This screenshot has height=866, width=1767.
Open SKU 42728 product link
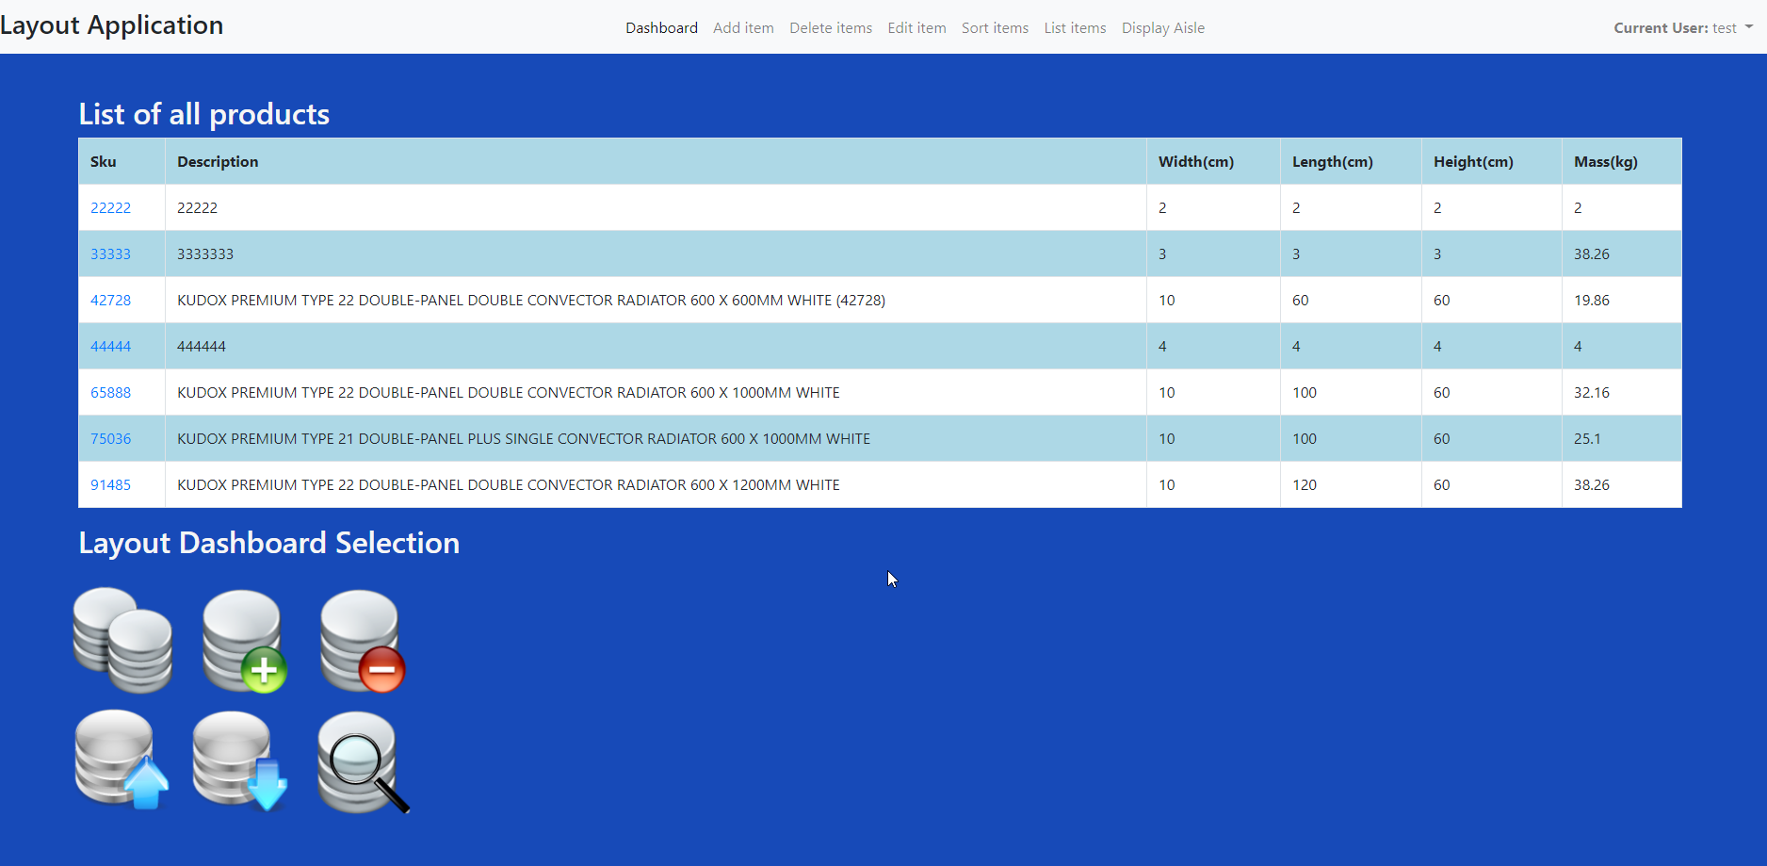click(x=110, y=301)
